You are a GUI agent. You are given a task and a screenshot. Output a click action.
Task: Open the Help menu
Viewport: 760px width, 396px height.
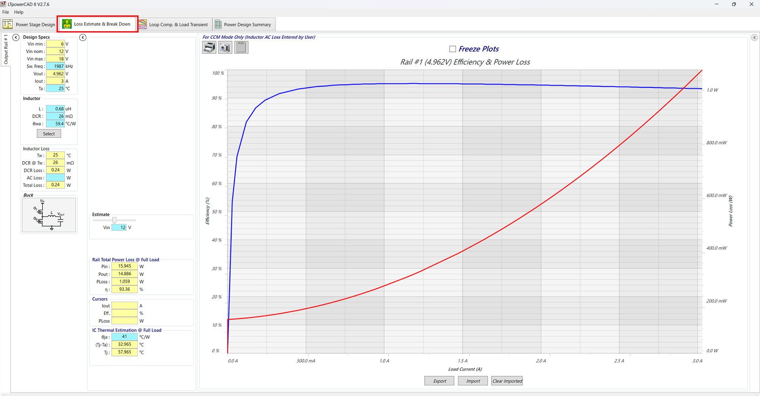19,12
